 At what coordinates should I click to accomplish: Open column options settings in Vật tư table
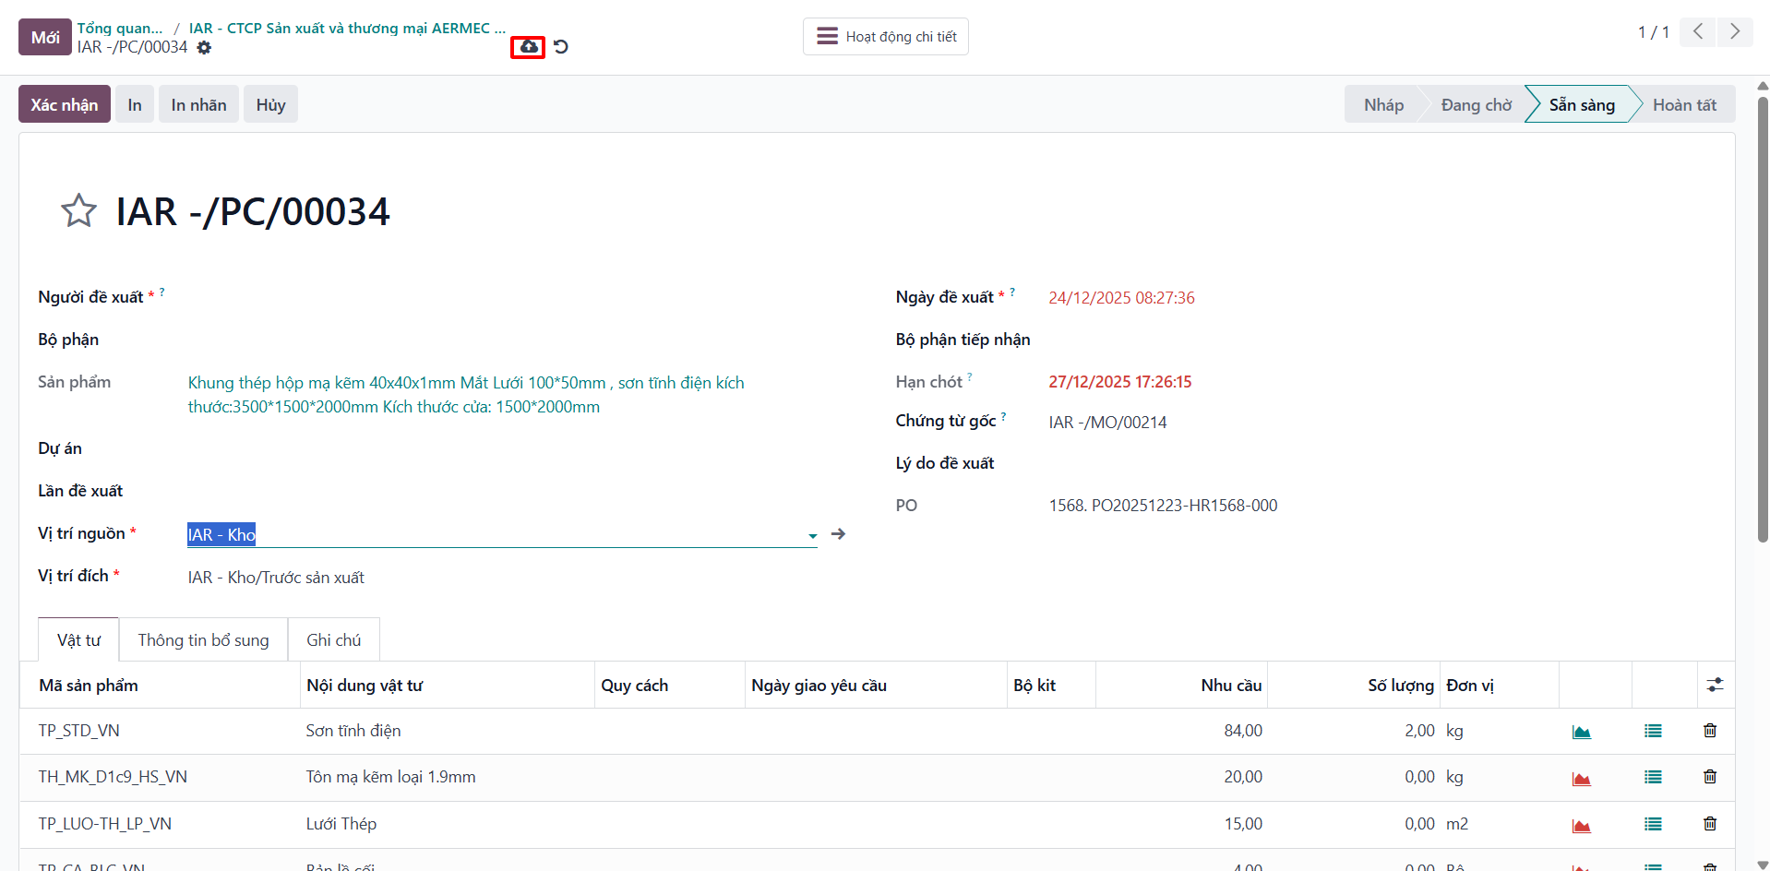click(1715, 685)
